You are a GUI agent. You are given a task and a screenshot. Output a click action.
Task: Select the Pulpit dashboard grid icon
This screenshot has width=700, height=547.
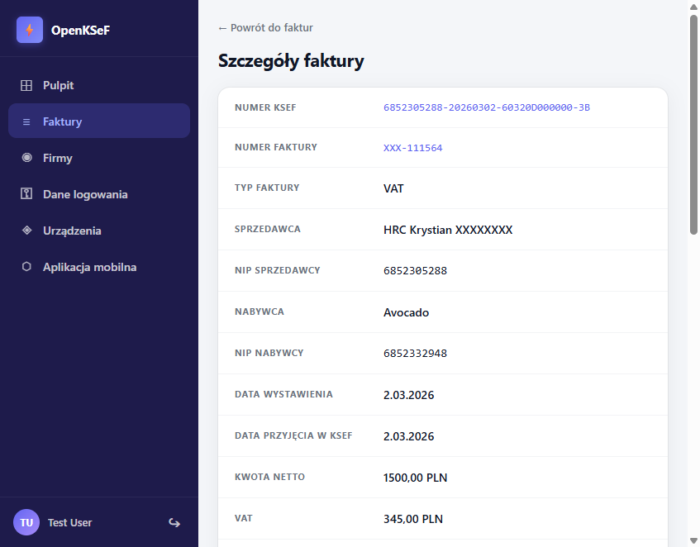(x=26, y=85)
